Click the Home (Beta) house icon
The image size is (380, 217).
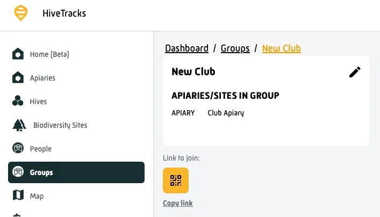coord(18,54)
